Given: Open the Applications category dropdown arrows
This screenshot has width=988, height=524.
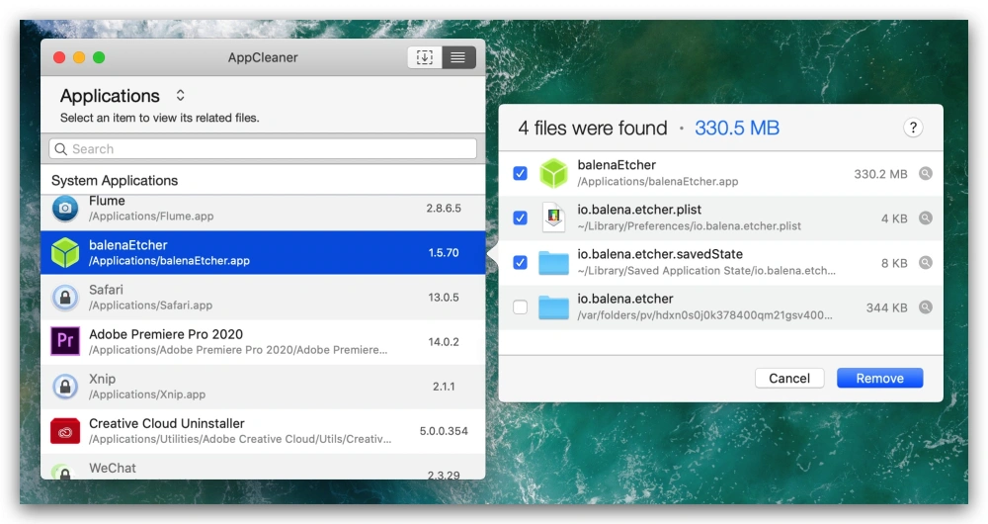Looking at the screenshot, I should pos(180,95).
